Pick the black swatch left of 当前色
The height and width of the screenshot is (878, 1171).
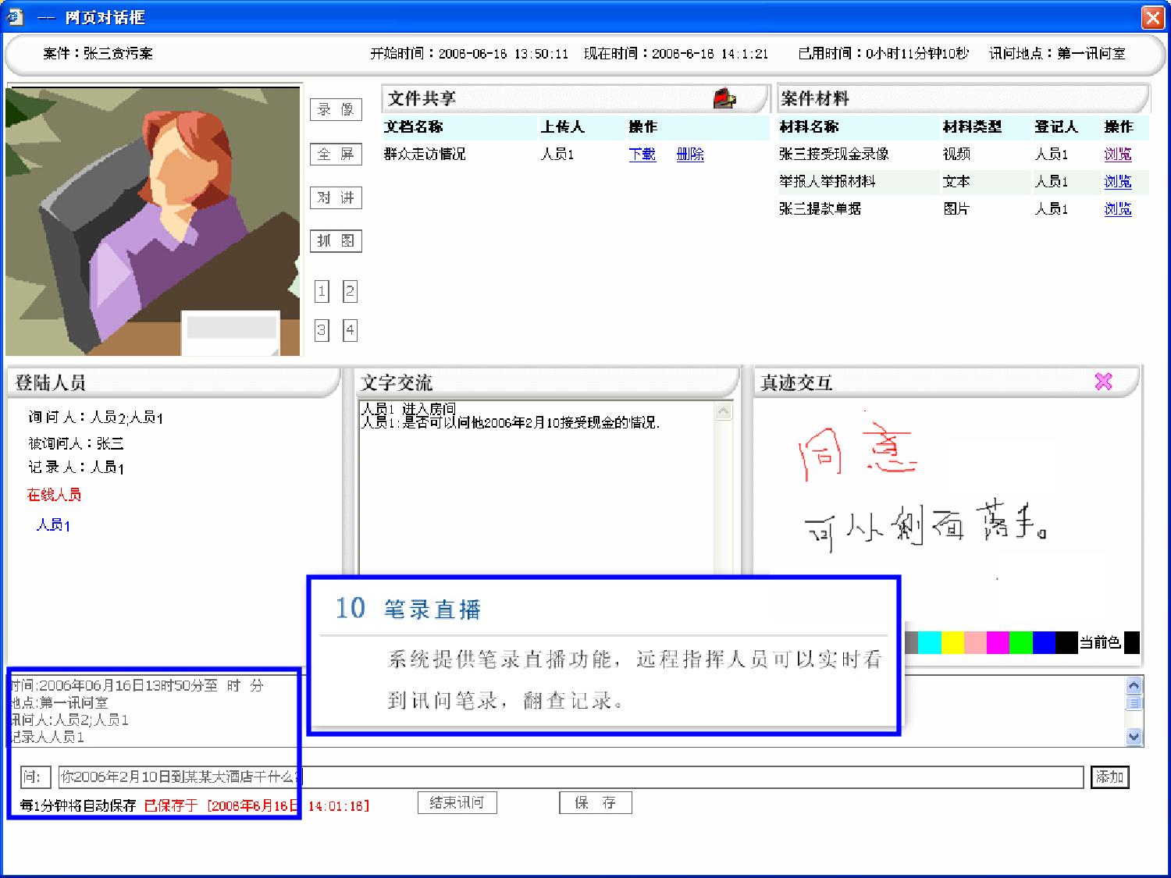(x=1066, y=642)
